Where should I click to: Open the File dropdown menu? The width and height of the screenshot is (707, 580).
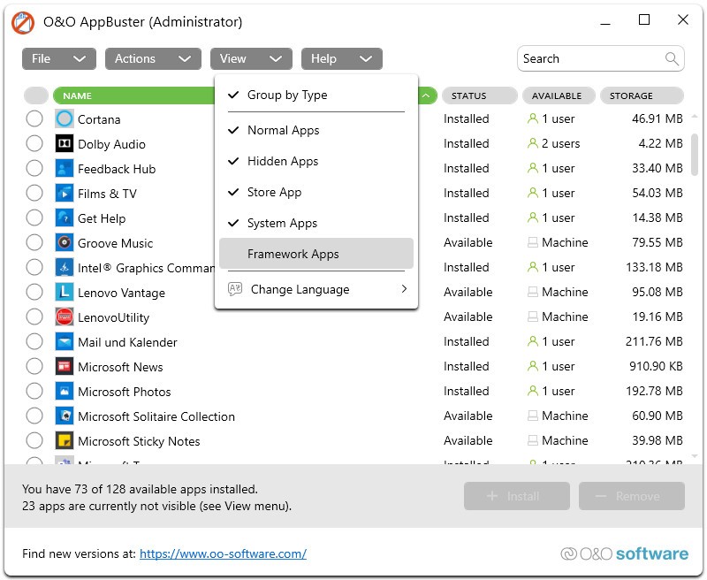point(59,58)
